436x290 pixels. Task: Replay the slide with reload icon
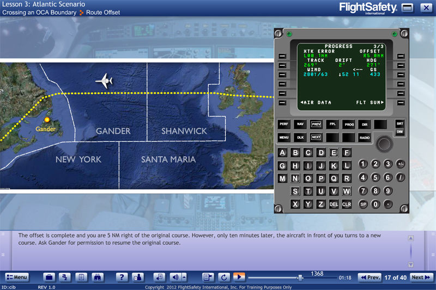click(224, 277)
